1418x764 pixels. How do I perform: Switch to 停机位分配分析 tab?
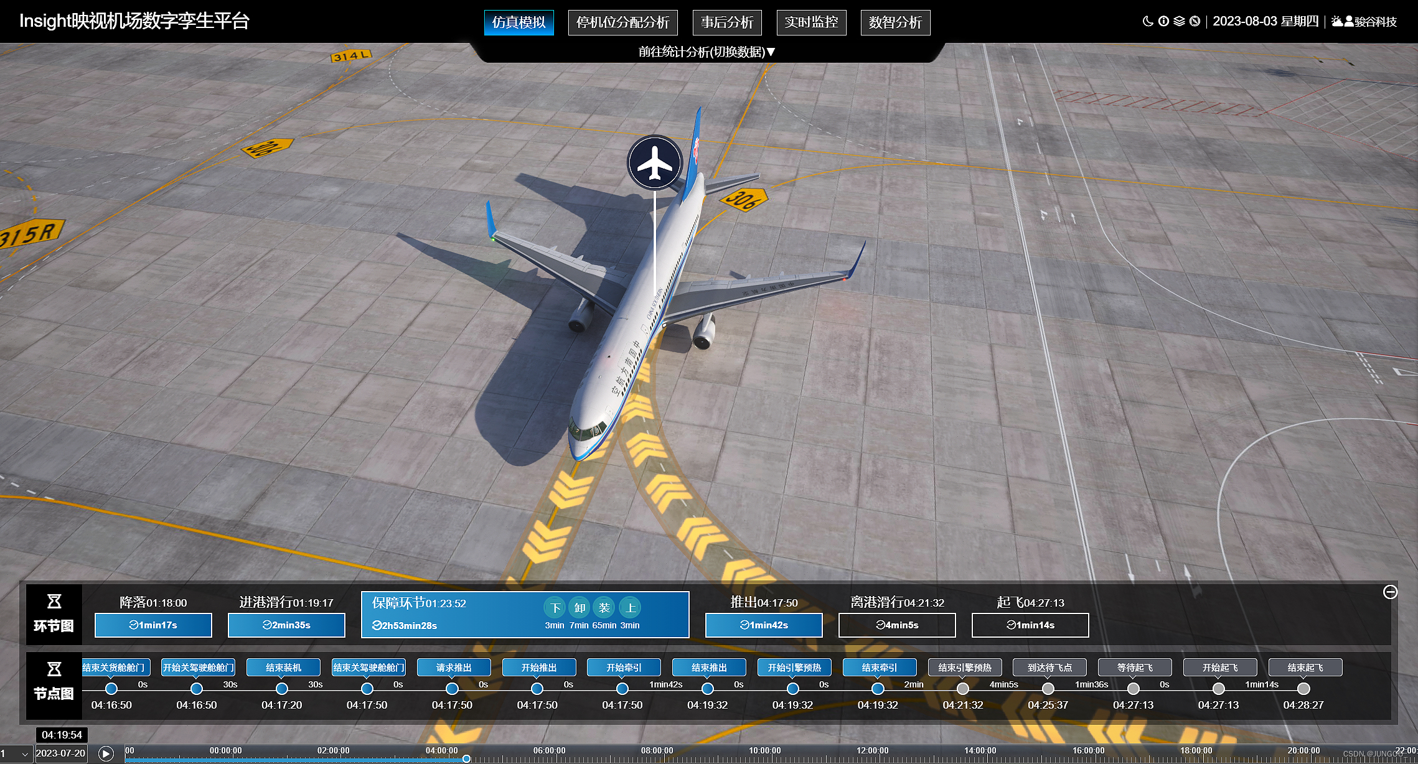click(x=622, y=22)
